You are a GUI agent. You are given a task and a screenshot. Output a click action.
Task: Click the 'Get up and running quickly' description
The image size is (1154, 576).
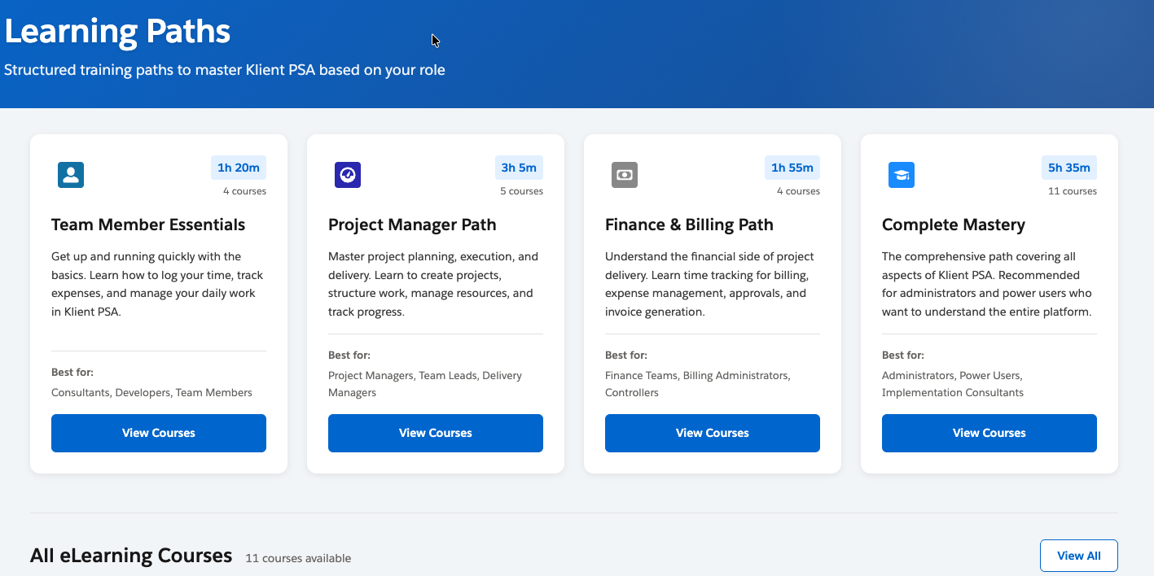coord(157,284)
